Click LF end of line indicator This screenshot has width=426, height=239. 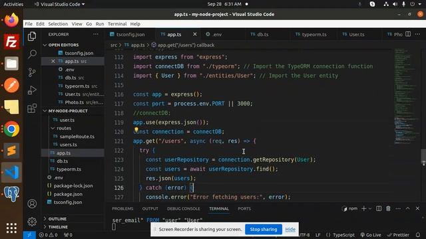click(318, 235)
